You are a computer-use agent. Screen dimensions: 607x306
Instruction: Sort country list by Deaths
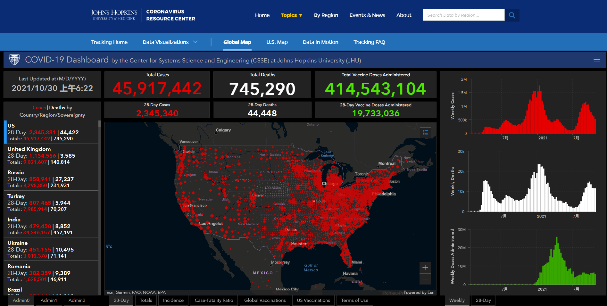tap(58, 108)
